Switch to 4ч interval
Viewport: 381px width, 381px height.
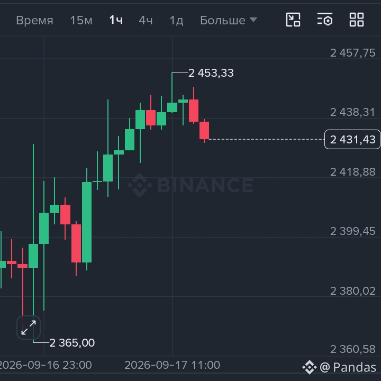click(146, 20)
